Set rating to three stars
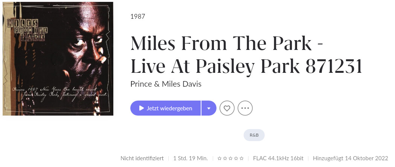 click(x=230, y=158)
